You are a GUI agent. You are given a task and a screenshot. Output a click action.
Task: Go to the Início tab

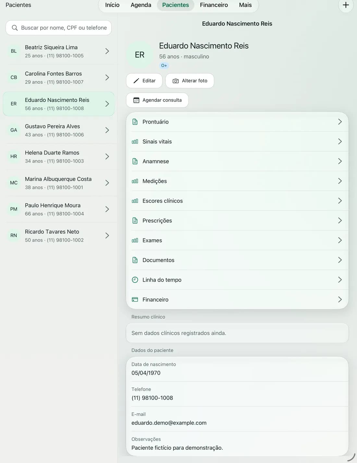[112, 5]
